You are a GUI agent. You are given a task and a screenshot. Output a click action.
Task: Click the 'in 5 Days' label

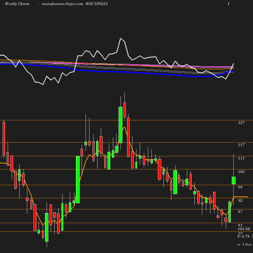[244, 244]
